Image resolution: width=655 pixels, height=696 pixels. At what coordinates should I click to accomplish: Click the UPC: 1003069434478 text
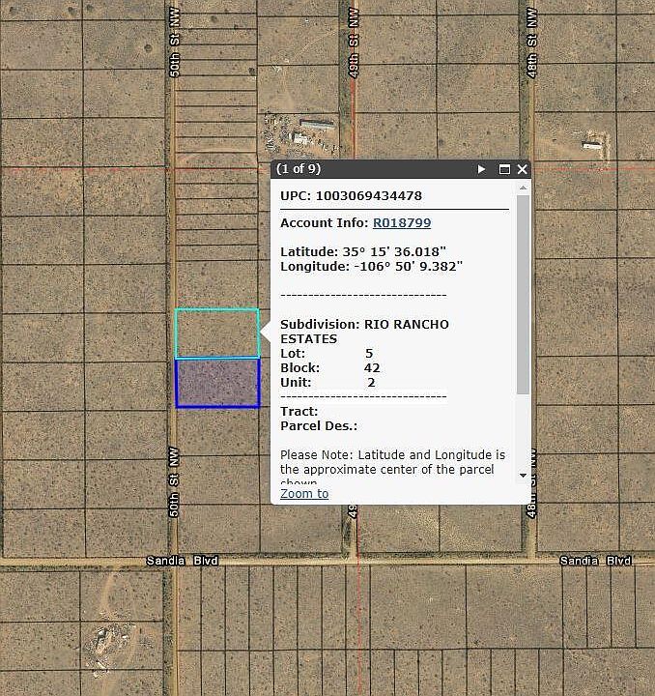click(x=351, y=195)
